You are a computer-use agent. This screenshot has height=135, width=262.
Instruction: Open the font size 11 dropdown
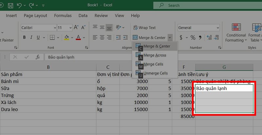click(x=65, y=28)
